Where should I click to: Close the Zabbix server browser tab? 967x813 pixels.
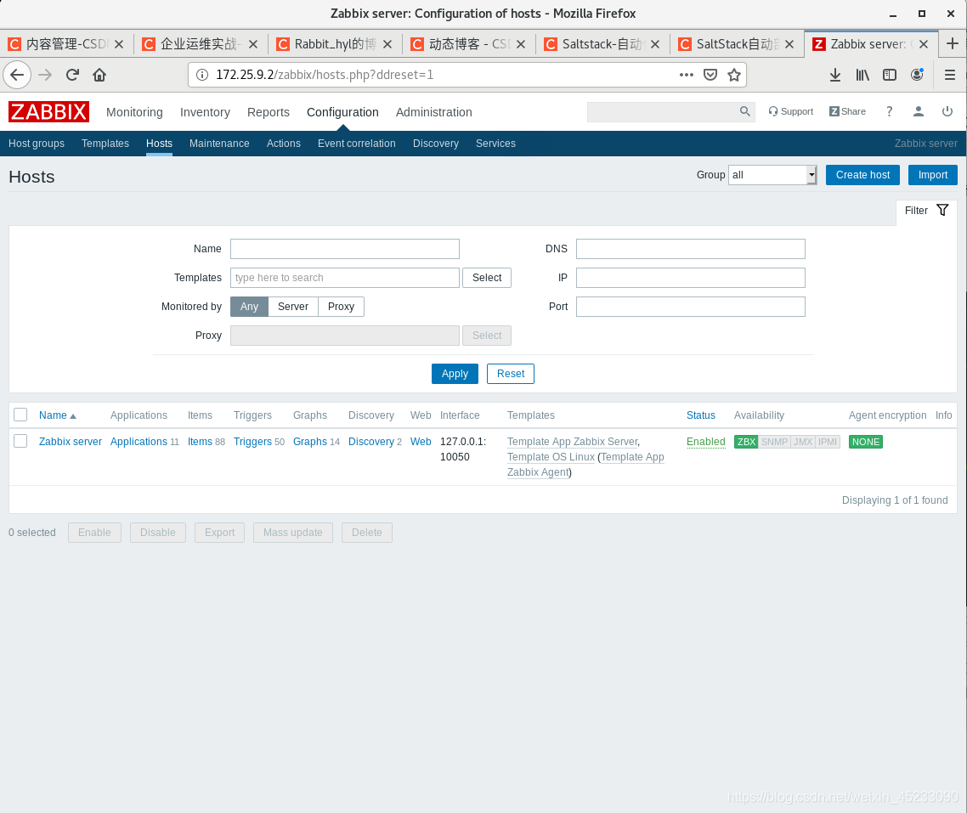tap(923, 44)
